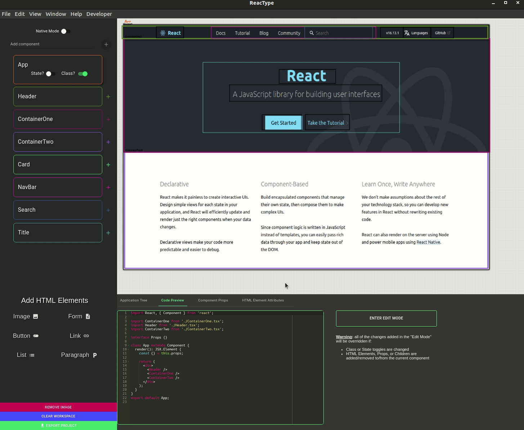The image size is (524, 430).
Task: Add NavBar component with its plus icon
Action: (108, 187)
